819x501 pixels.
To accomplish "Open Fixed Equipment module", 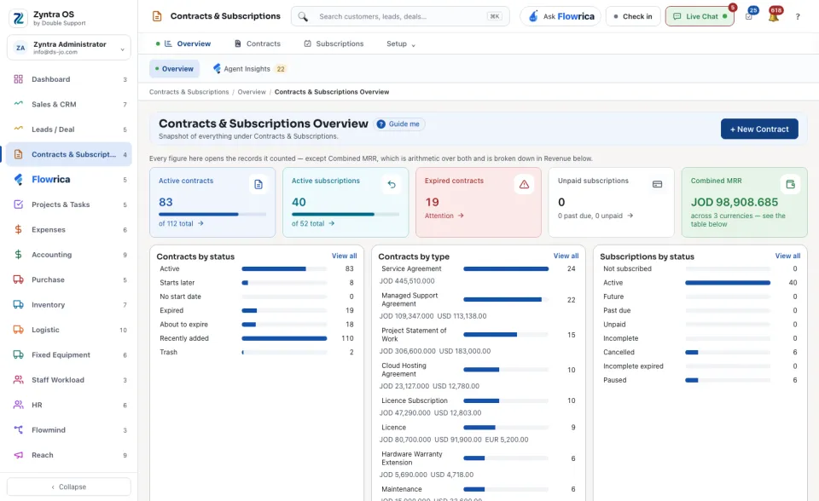I will click(69, 354).
